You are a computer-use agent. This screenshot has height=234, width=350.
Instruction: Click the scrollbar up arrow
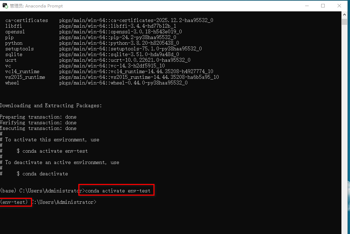(x=344, y=15)
